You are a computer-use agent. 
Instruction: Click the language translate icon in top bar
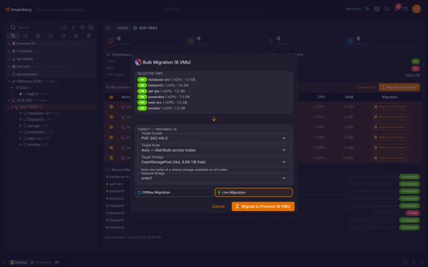(367, 9)
